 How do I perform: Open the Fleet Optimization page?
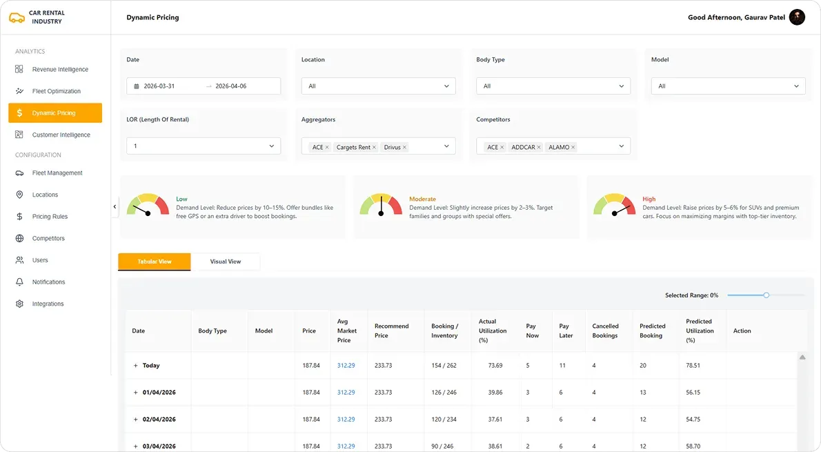[56, 91]
